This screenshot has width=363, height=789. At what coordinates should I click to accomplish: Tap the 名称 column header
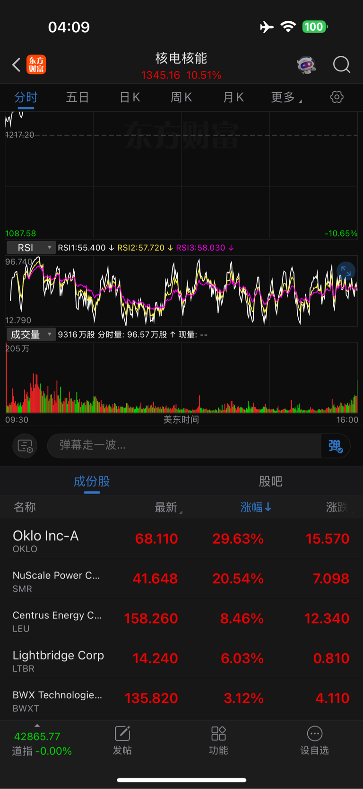[x=25, y=507]
